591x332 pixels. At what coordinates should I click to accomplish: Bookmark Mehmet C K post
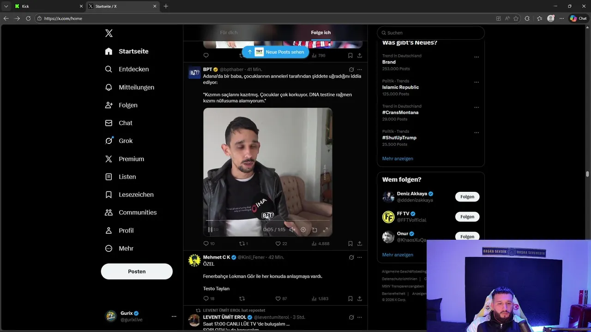350,298
